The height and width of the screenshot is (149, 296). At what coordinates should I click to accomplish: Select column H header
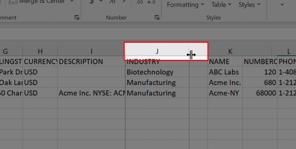(x=40, y=51)
